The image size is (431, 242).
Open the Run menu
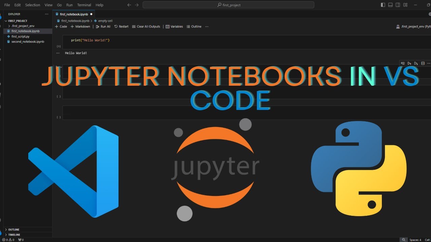point(69,5)
